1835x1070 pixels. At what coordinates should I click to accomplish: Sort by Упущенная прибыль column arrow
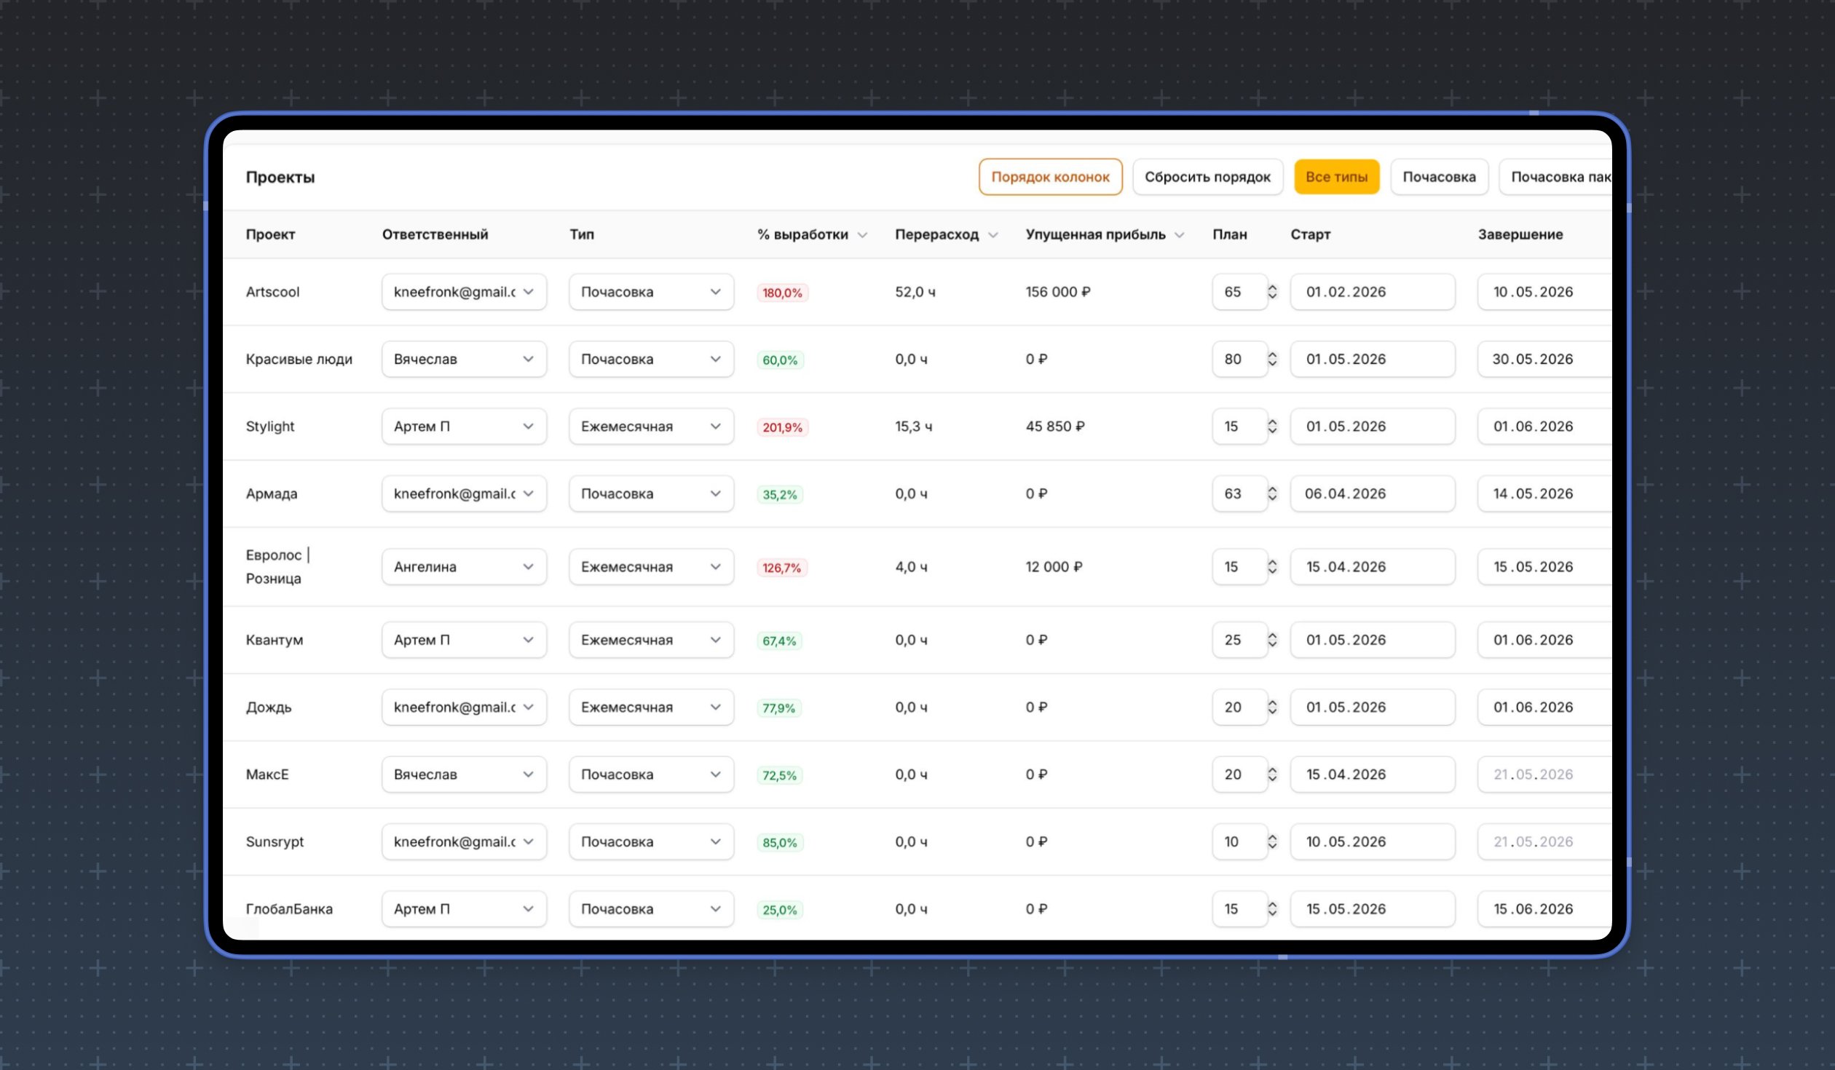click(x=1179, y=235)
